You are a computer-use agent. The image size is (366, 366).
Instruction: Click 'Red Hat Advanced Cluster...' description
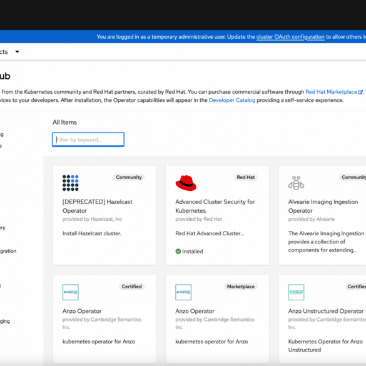coord(210,233)
